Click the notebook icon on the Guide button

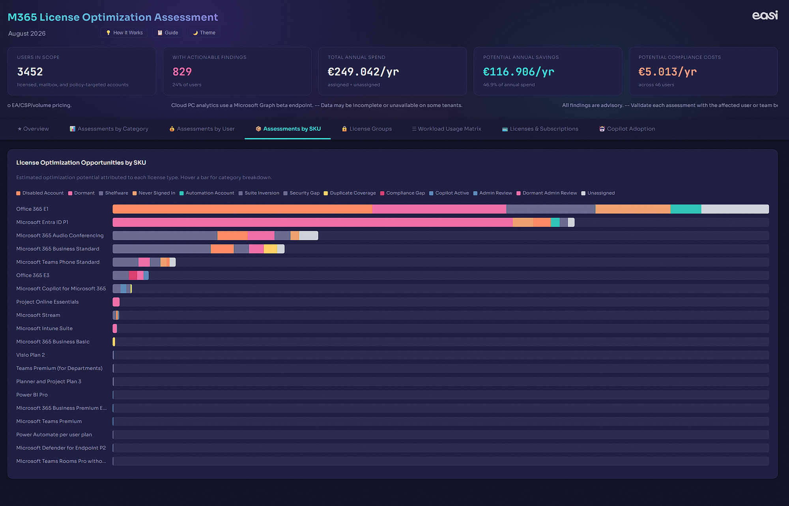tap(160, 33)
